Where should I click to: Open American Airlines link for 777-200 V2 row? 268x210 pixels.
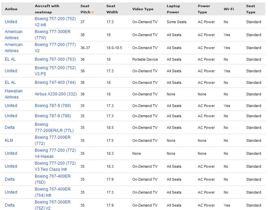coord(14,48)
